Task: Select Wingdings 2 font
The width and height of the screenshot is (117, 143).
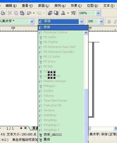Action: (x=61, y=125)
